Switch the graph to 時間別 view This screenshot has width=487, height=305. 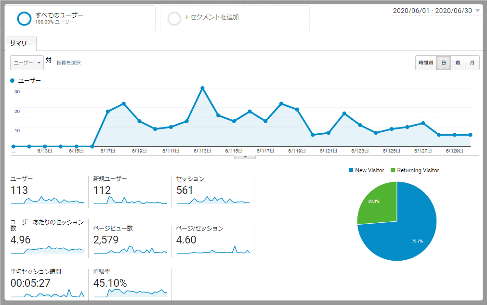425,63
